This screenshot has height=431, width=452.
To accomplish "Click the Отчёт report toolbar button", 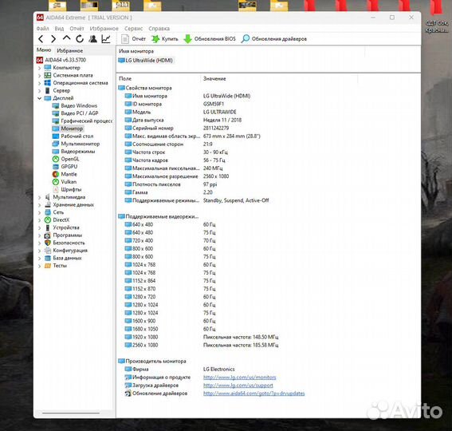I will [133, 38].
